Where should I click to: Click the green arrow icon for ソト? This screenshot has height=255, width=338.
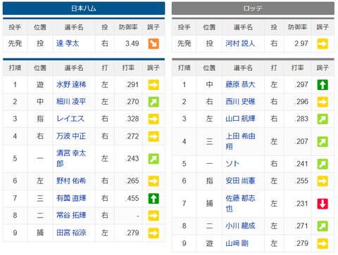point(323,164)
